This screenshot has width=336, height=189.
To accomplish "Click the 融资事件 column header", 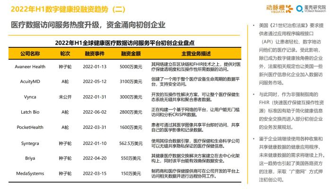I will coord(95,54).
